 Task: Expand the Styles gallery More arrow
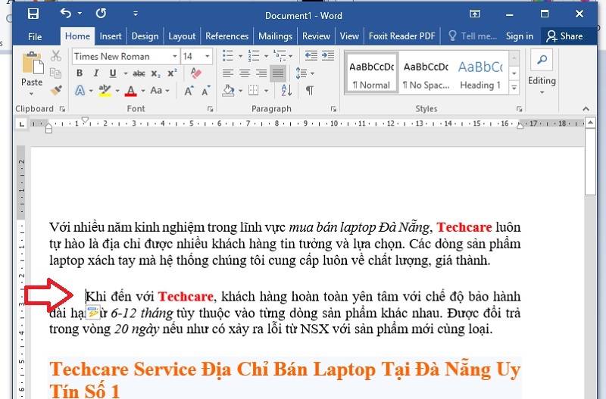pyautogui.click(x=514, y=87)
